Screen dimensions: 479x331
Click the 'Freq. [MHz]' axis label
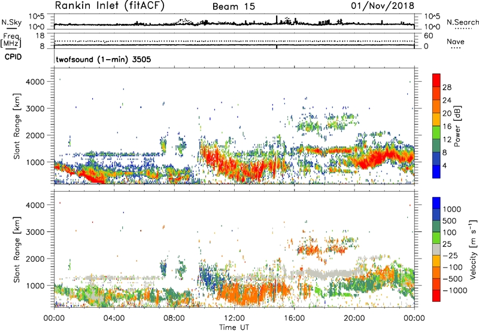point(11,41)
